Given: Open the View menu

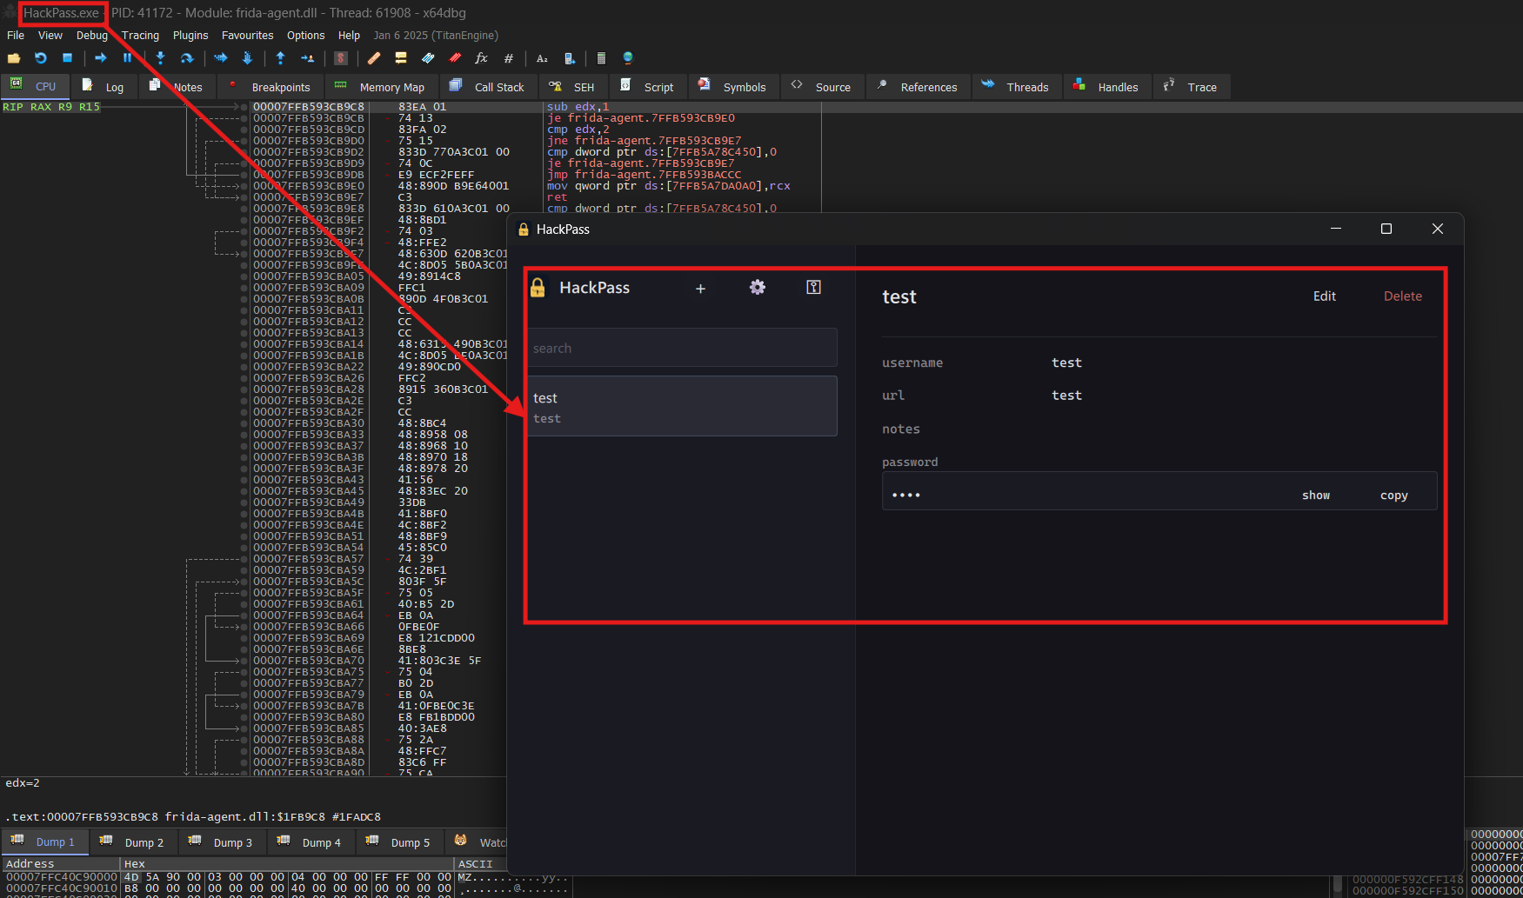Looking at the screenshot, I should coord(50,36).
